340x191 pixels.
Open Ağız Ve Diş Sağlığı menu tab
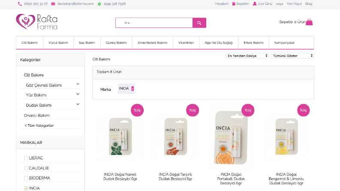pos(219,43)
